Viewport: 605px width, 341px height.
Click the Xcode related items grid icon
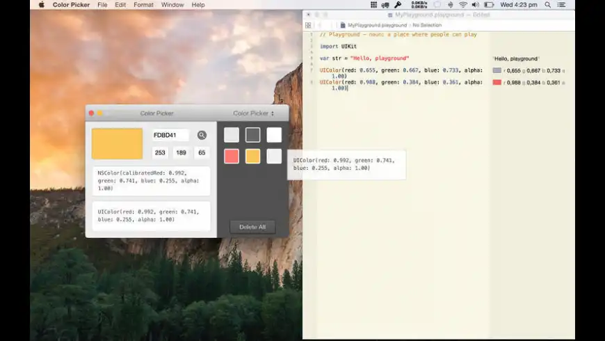[308, 25]
